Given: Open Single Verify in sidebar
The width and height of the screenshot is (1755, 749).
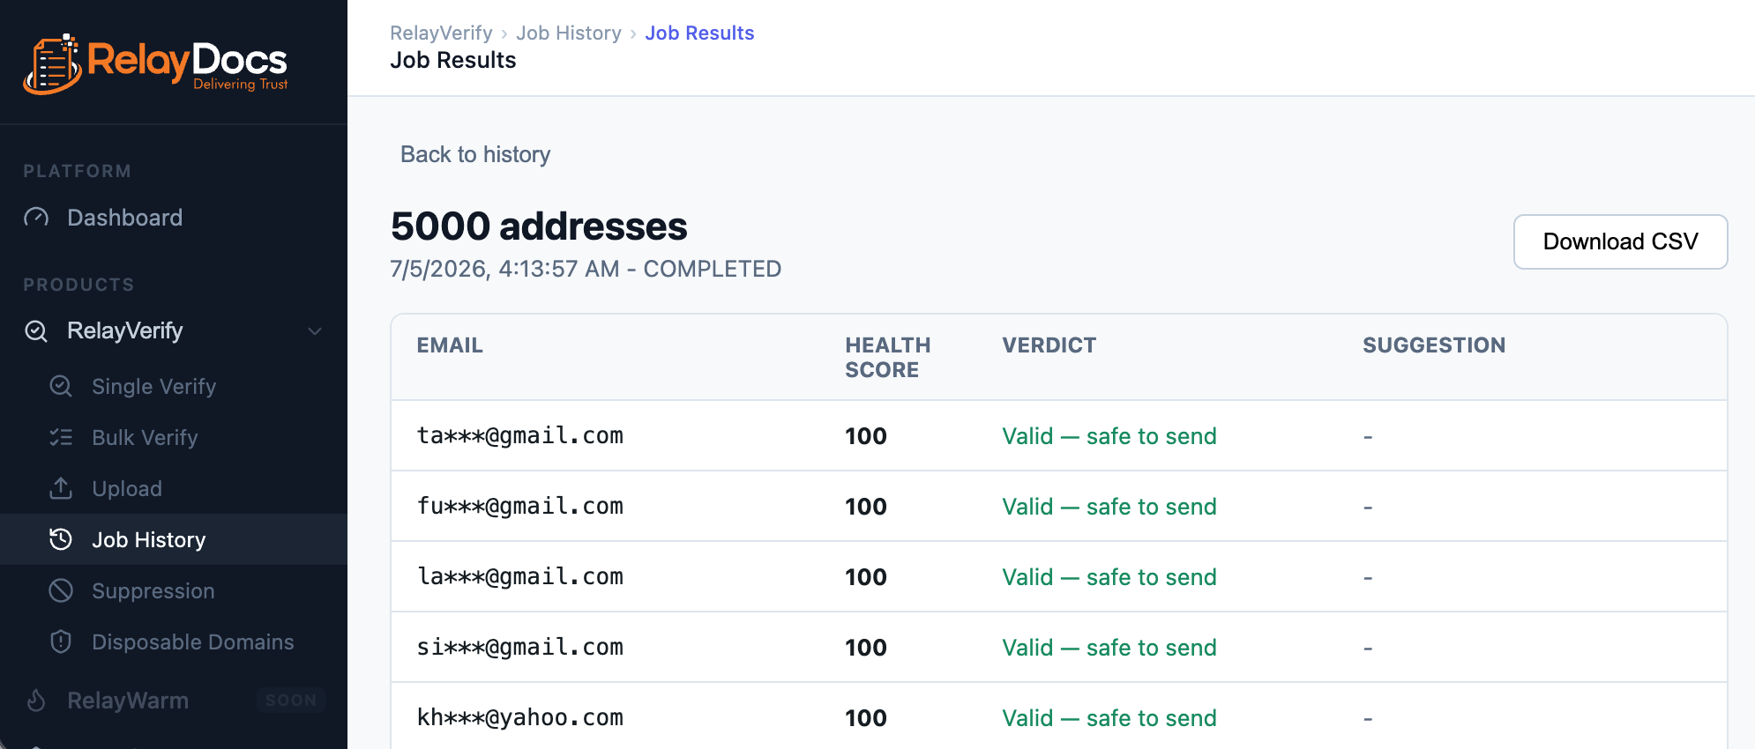Looking at the screenshot, I should (153, 387).
